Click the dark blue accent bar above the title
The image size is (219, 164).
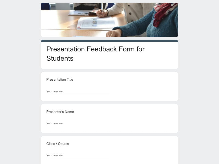tap(109, 41)
